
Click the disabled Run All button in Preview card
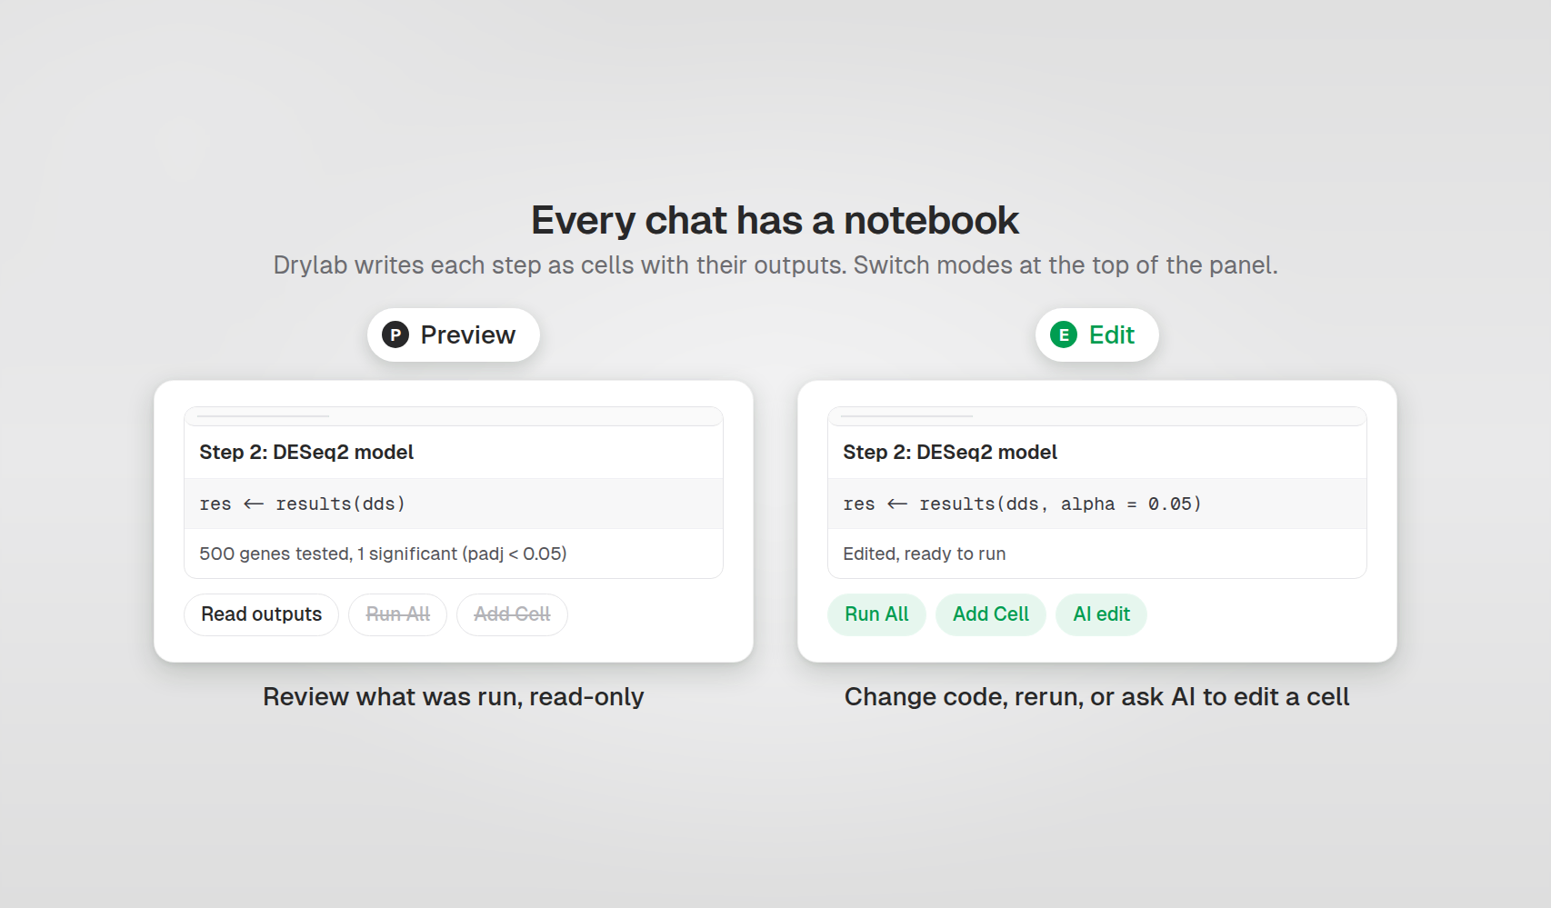tap(398, 614)
